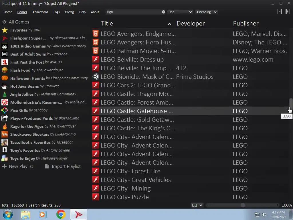Click the Frima Studios developer cell
The image size is (293, 220).
[x=195, y=76]
